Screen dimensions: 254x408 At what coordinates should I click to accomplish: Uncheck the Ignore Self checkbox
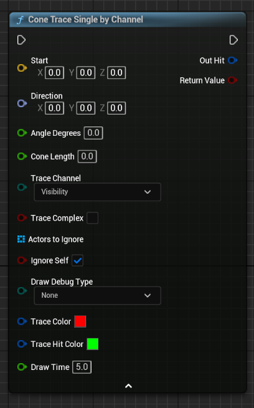pos(77,260)
